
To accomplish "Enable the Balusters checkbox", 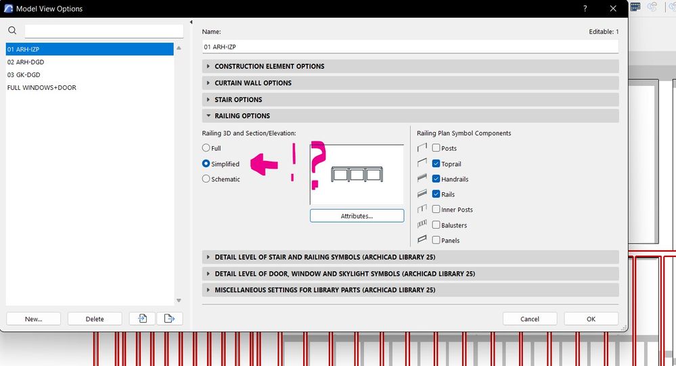I will tap(436, 225).
